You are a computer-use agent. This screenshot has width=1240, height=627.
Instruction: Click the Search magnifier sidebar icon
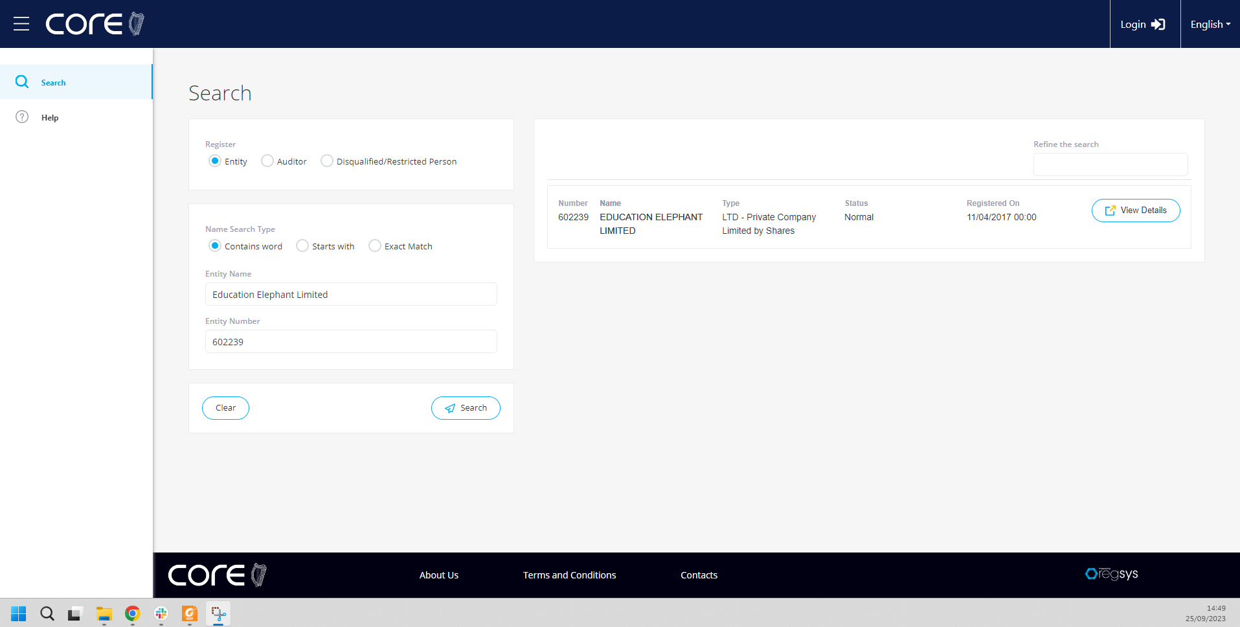tap(22, 82)
